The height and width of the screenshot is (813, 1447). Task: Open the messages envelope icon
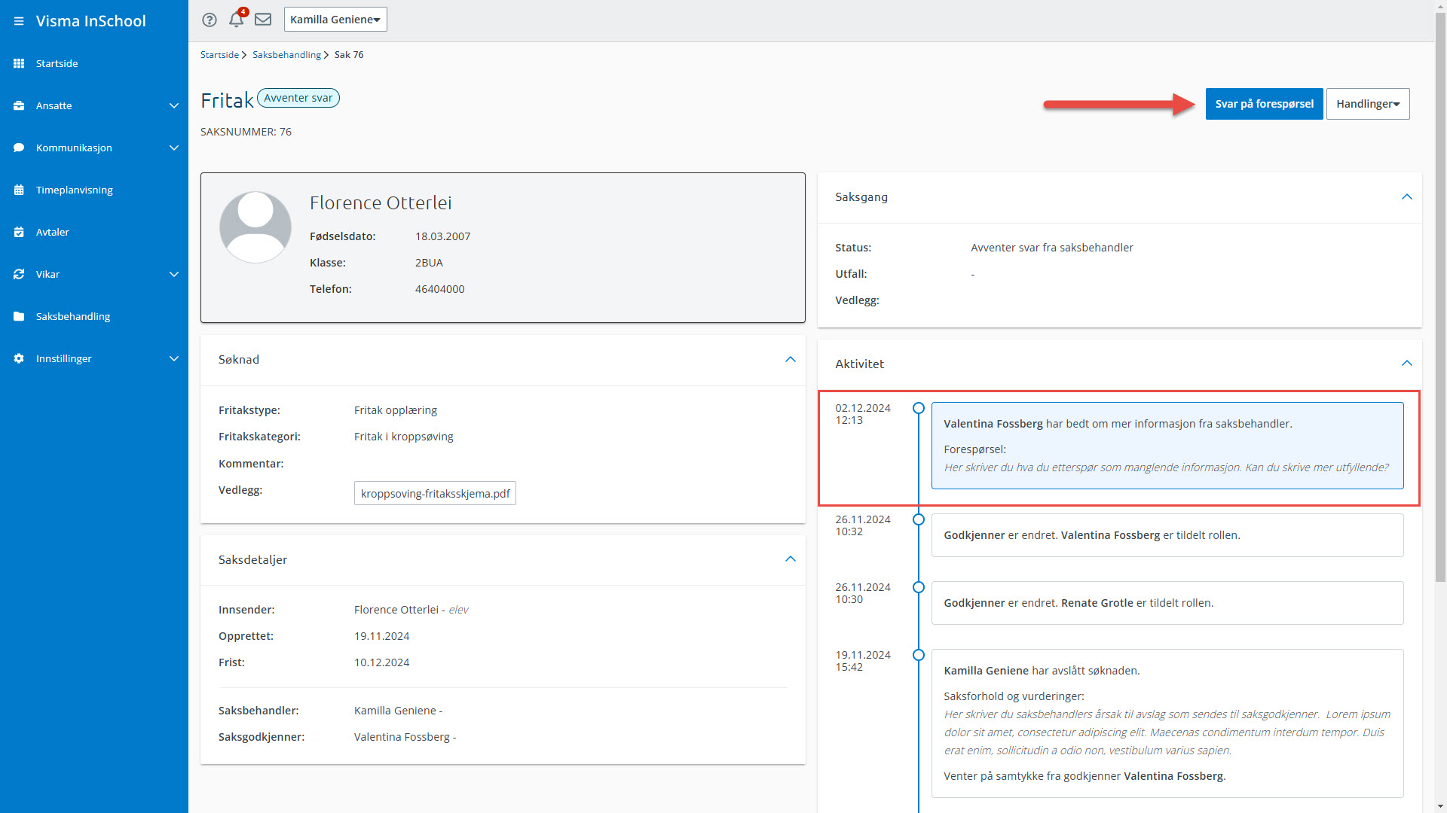[263, 20]
